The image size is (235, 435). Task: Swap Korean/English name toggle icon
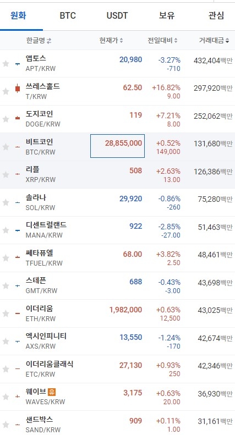[49, 41]
